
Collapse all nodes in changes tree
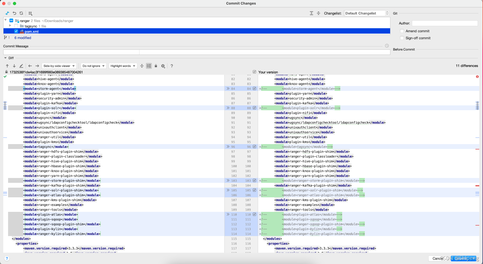point(318,13)
